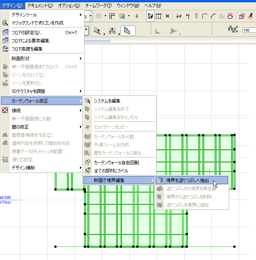Click the grayed adjust icon

click(x=196, y=16)
